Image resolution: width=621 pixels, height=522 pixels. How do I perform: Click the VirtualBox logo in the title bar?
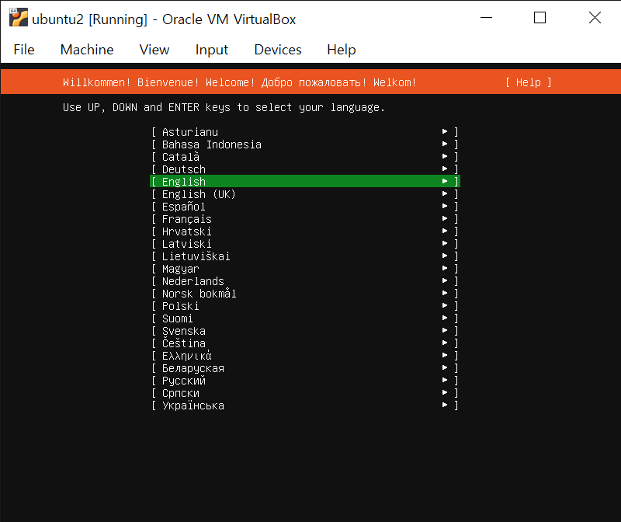click(x=17, y=19)
